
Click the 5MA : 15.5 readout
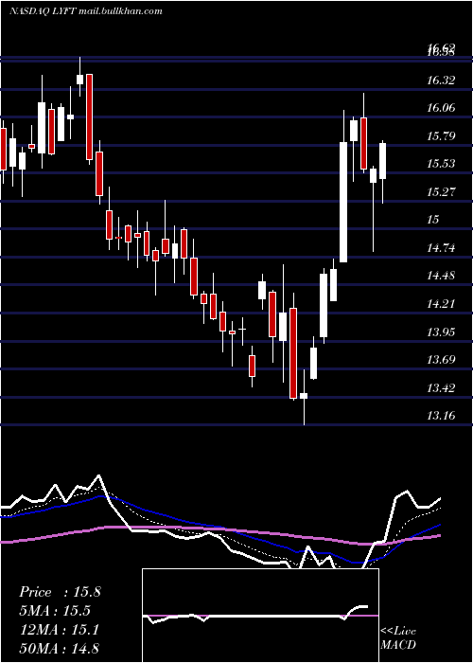55,611
